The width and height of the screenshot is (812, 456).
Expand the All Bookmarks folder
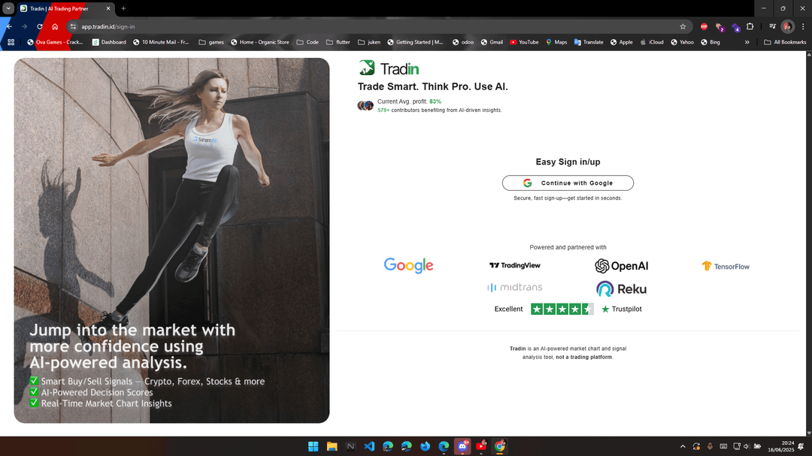click(x=785, y=42)
